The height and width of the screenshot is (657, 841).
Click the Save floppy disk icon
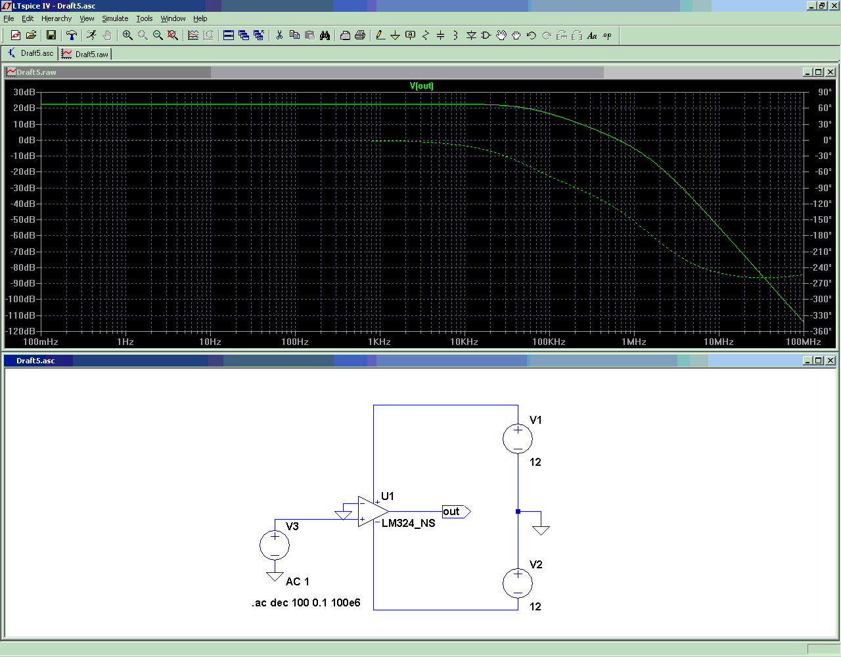pyautogui.click(x=51, y=35)
